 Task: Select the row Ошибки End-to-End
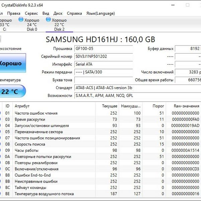point(100,175)
